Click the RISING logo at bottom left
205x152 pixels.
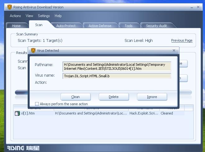coord(23,148)
